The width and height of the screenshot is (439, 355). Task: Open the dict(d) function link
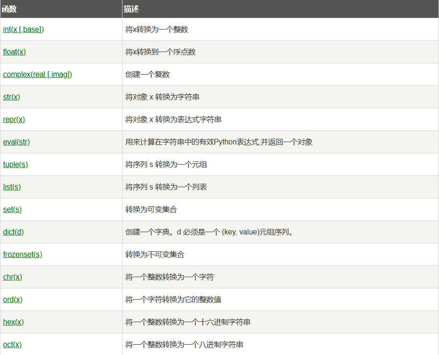coord(13,232)
